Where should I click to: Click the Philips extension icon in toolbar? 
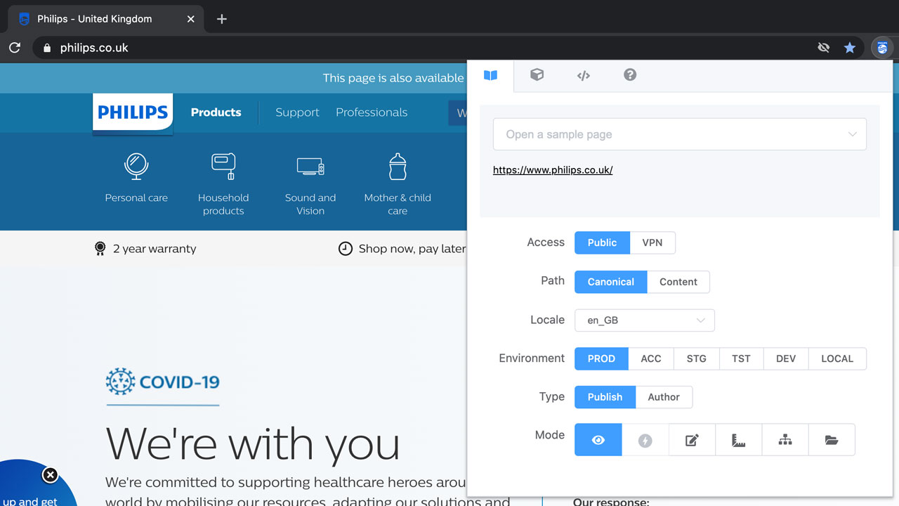882,48
